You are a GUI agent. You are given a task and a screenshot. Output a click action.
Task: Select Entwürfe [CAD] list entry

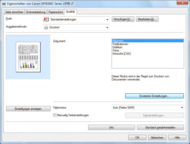122,53
